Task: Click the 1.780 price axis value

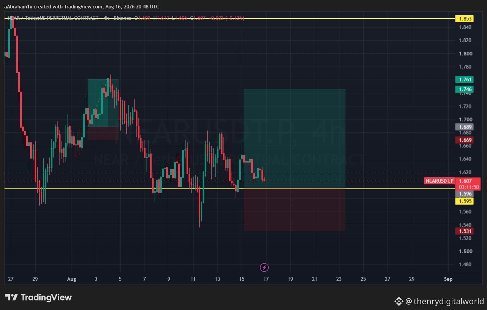Action: (x=465, y=67)
